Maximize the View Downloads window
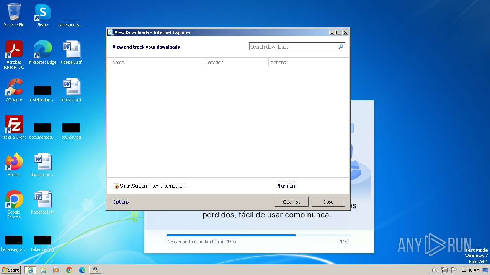 click(x=338, y=32)
